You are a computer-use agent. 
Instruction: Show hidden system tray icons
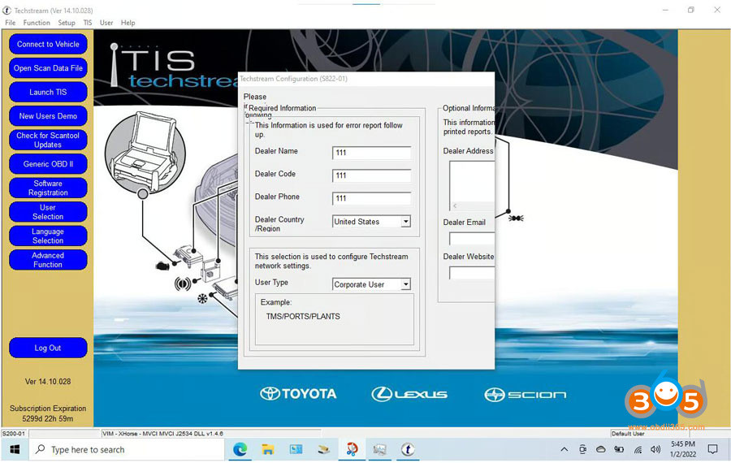tap(564, 449)
